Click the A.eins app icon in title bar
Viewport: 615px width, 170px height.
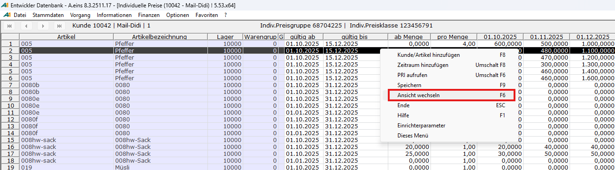tap(5, 5)
